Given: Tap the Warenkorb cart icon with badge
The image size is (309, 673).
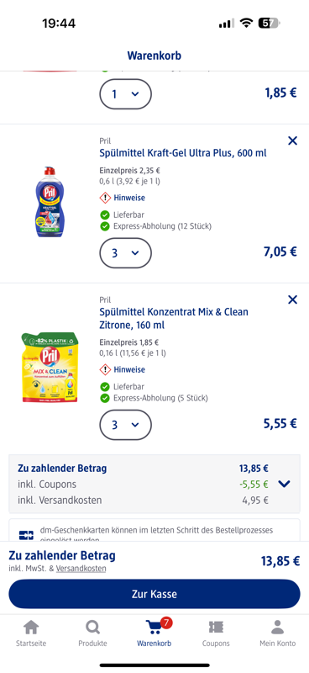Looking at the screenshot, I should pyautogui.click(x=154, y=626).
